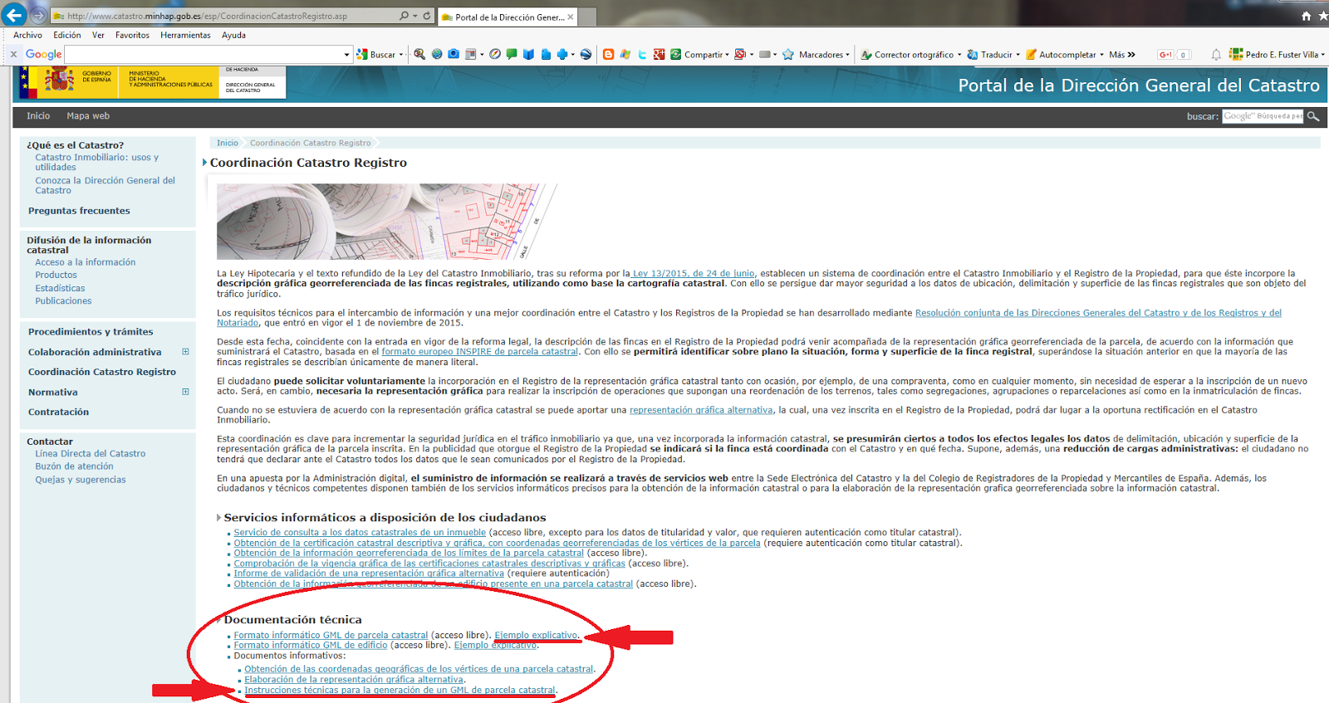
Task: Expand the Colaboración administrativa plus sign
Action: click(185, 352)
